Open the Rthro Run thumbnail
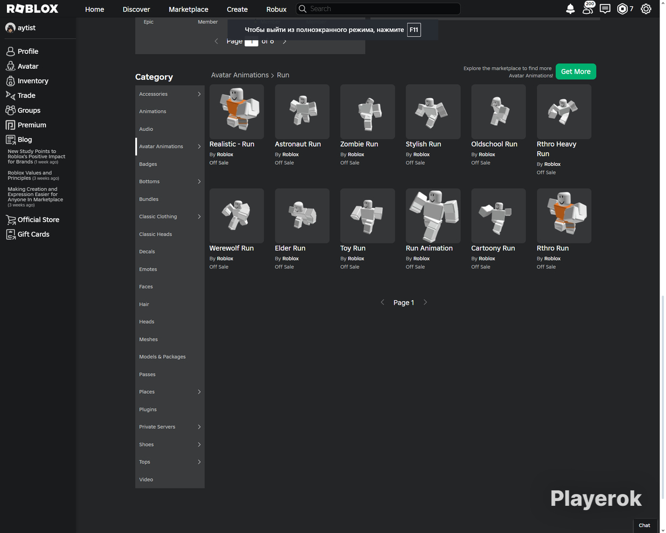 coord(564,215)
